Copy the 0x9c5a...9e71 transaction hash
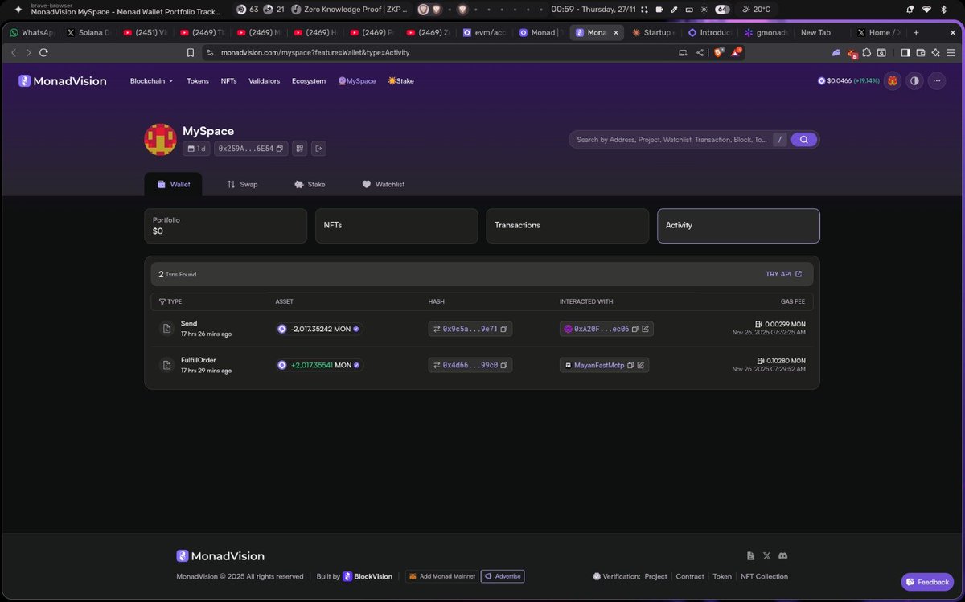965x602 pixels. coord(505,329)
